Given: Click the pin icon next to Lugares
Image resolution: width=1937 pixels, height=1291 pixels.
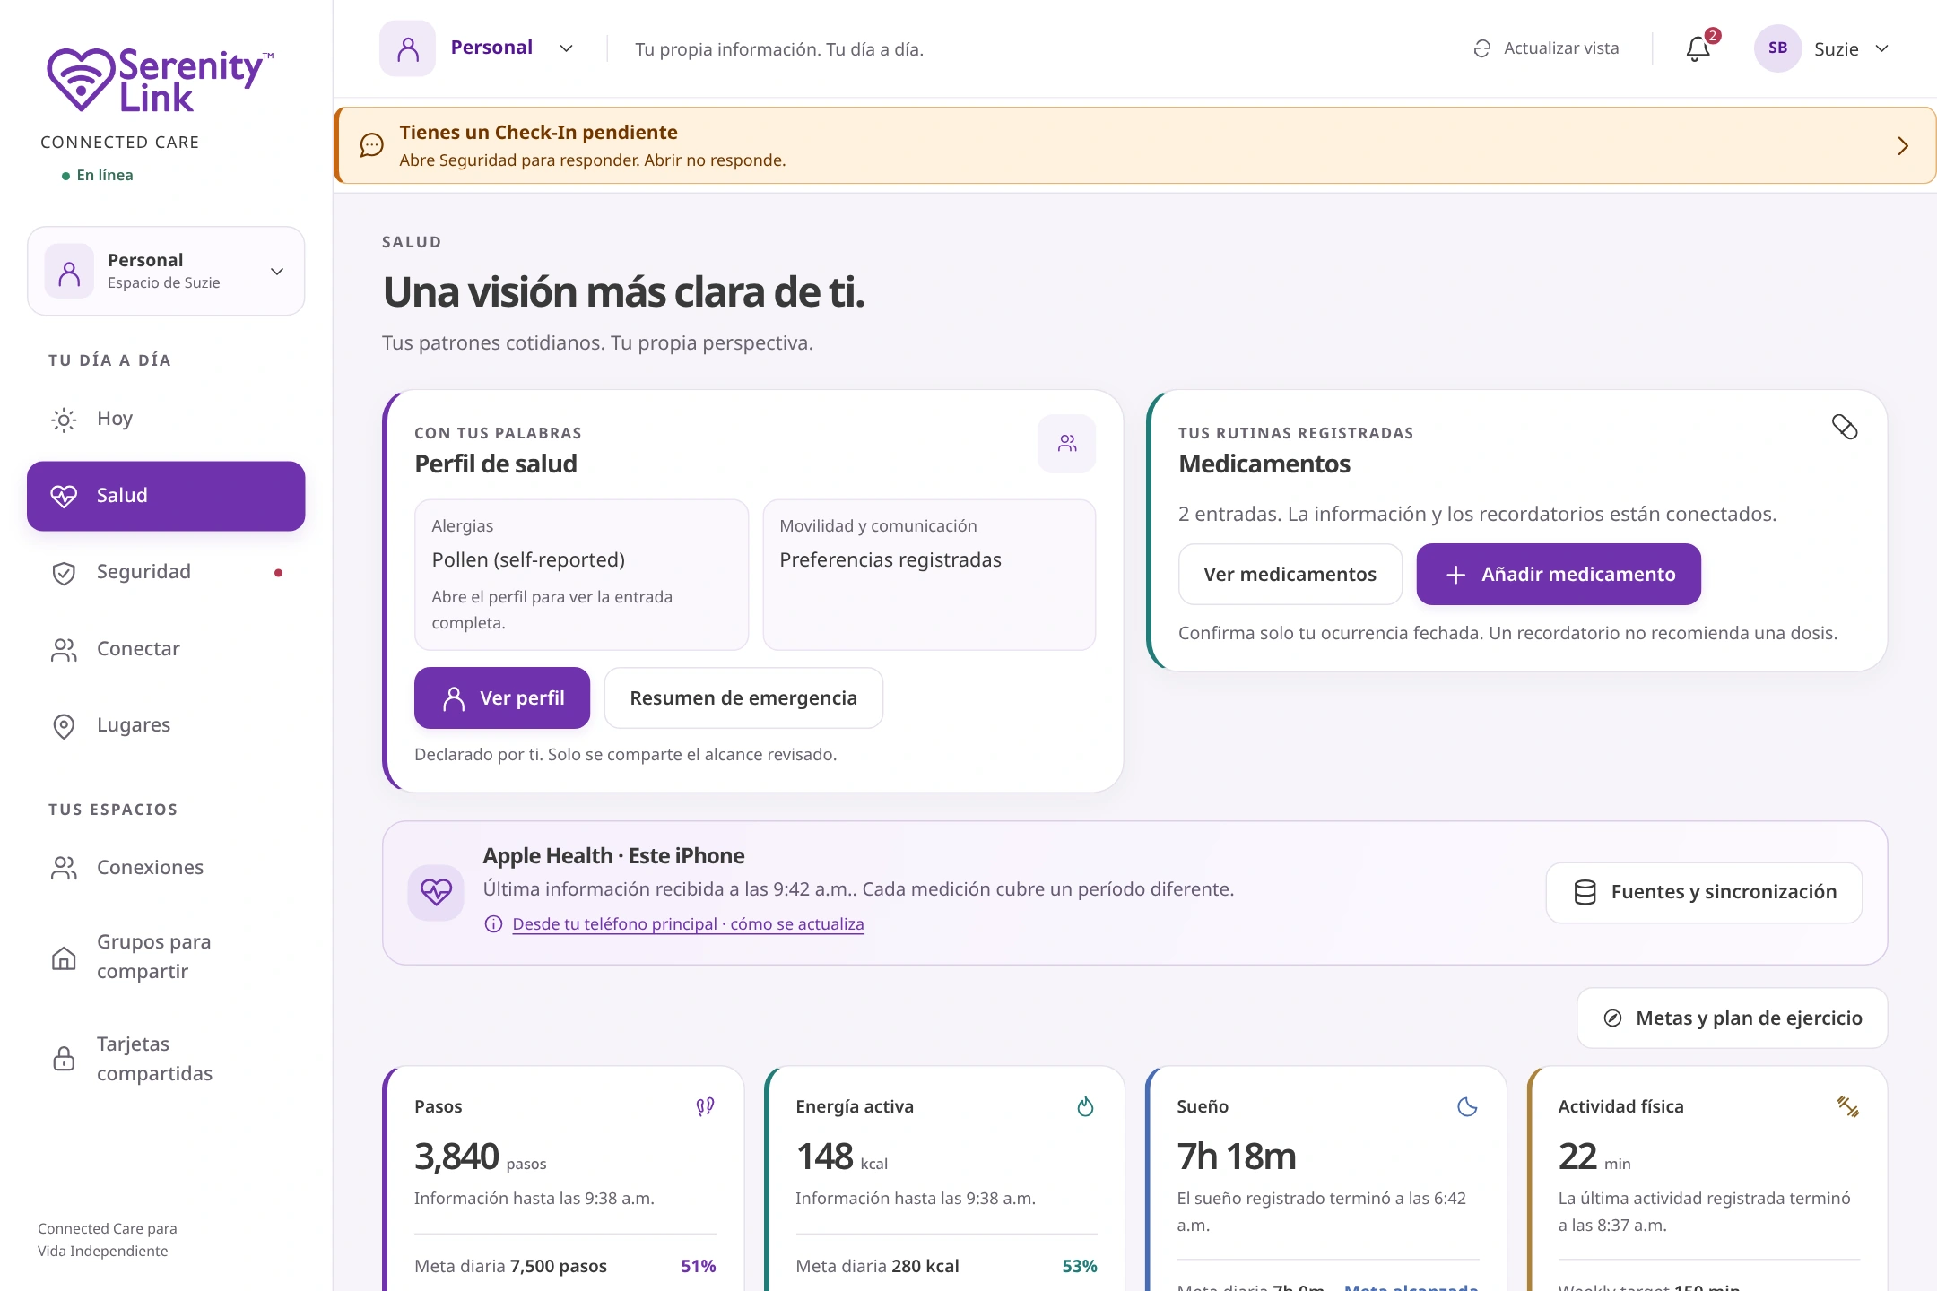Looking at the screenshot, I should tap(64, 726).
